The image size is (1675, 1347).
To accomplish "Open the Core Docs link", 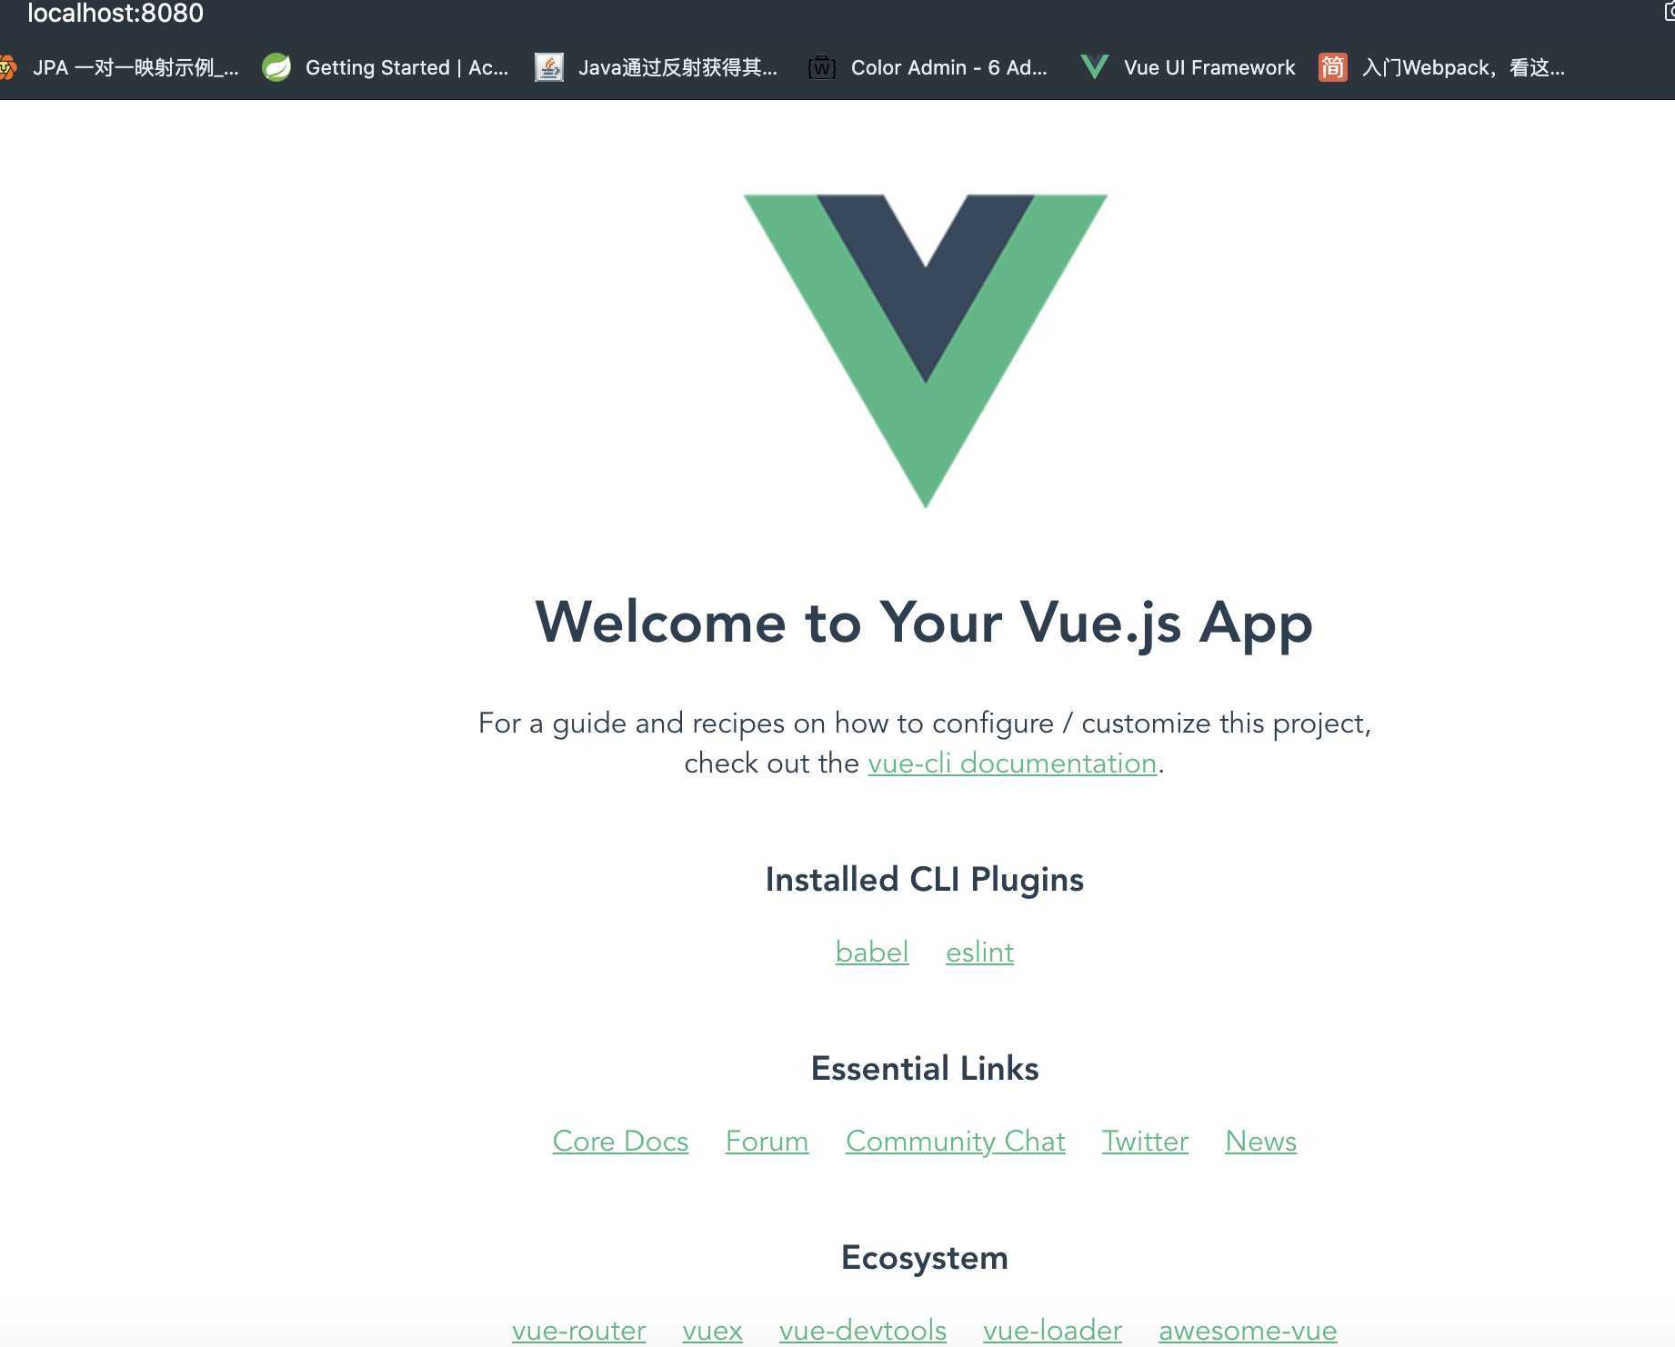I will (620, 1141).
